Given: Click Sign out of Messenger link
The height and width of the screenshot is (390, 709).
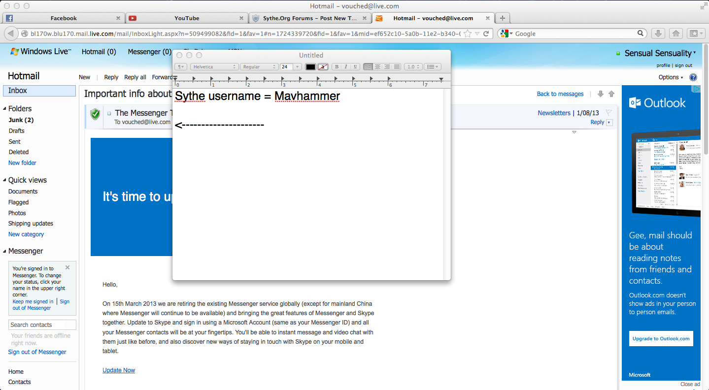Looking at the screenshot, I should 37,352.
